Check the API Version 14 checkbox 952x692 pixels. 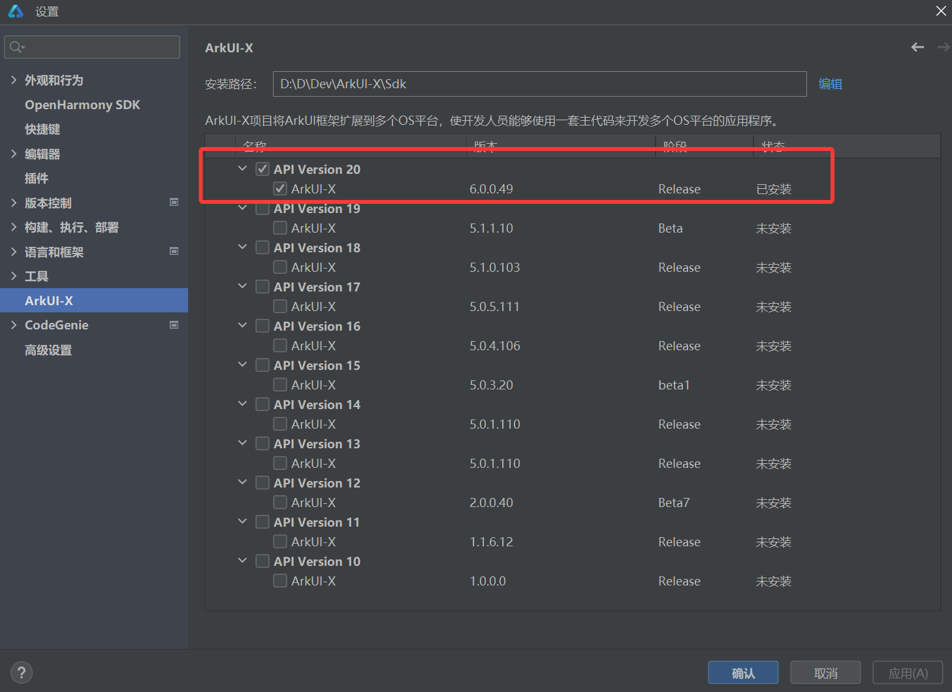pos(262,404)
